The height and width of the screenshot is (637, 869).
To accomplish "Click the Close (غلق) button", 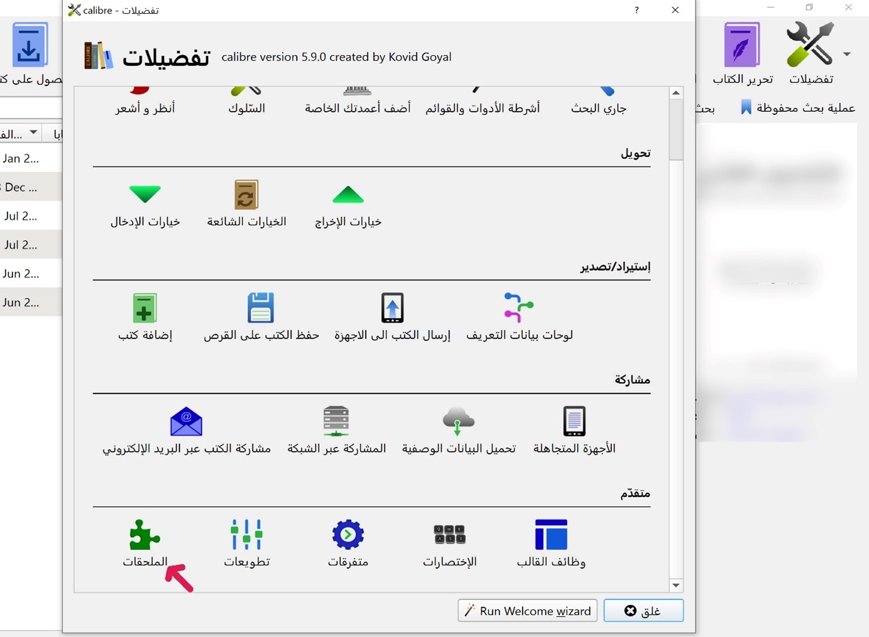I will [x=643, y=611].
